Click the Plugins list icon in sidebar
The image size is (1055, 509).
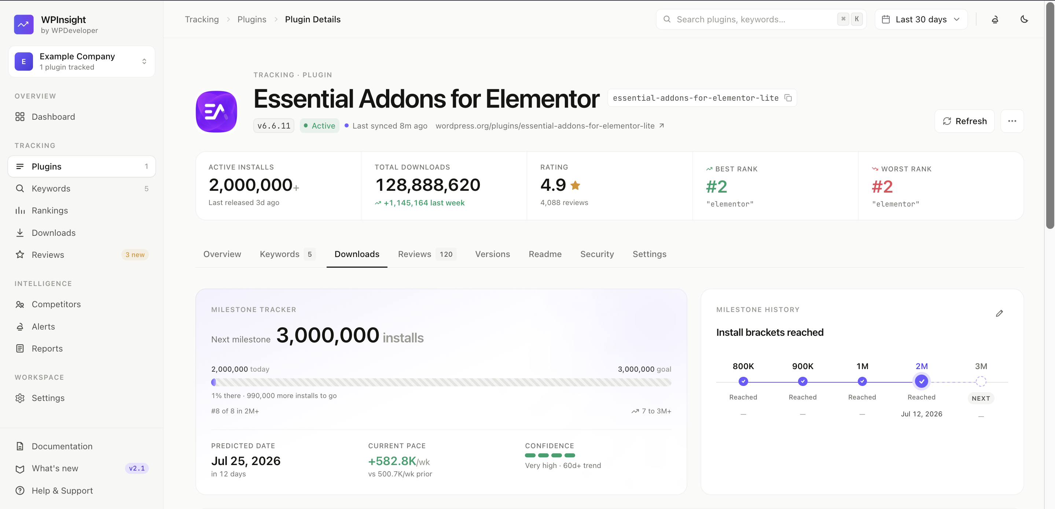20,166
